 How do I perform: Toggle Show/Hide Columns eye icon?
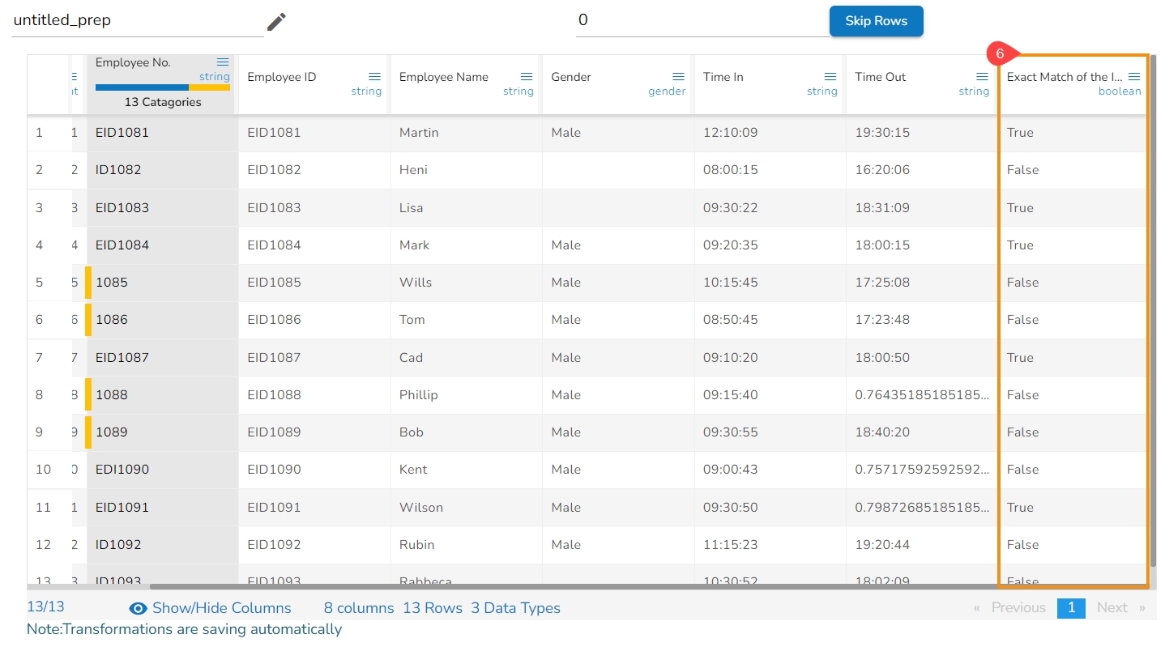[138, 609]
